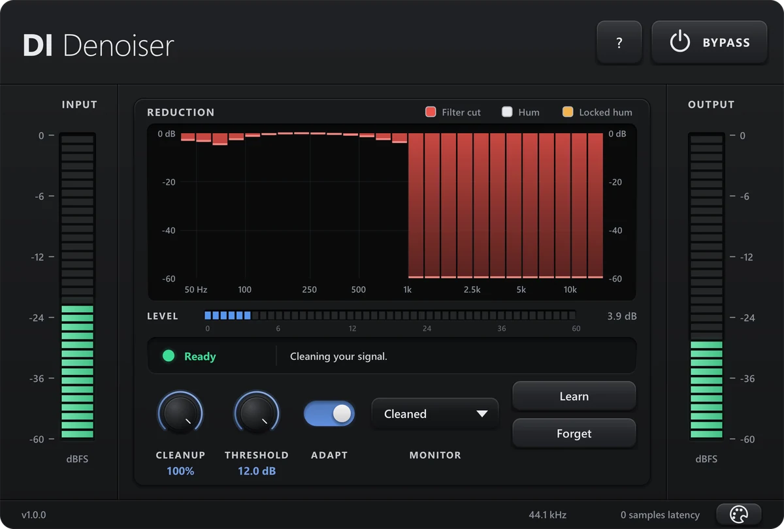This screenshot has width=784, height=529.
Task: Click the 44.1 kHz sample rate text
Action: point(547,515)
